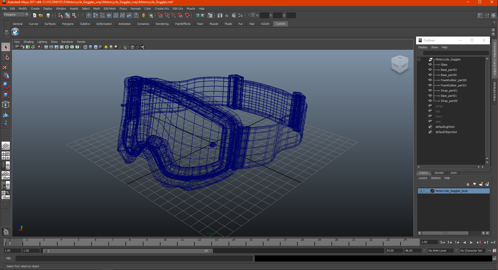Open the File menu

tap(4, 9)
